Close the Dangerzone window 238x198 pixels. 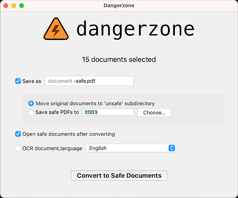coord(6,6)
